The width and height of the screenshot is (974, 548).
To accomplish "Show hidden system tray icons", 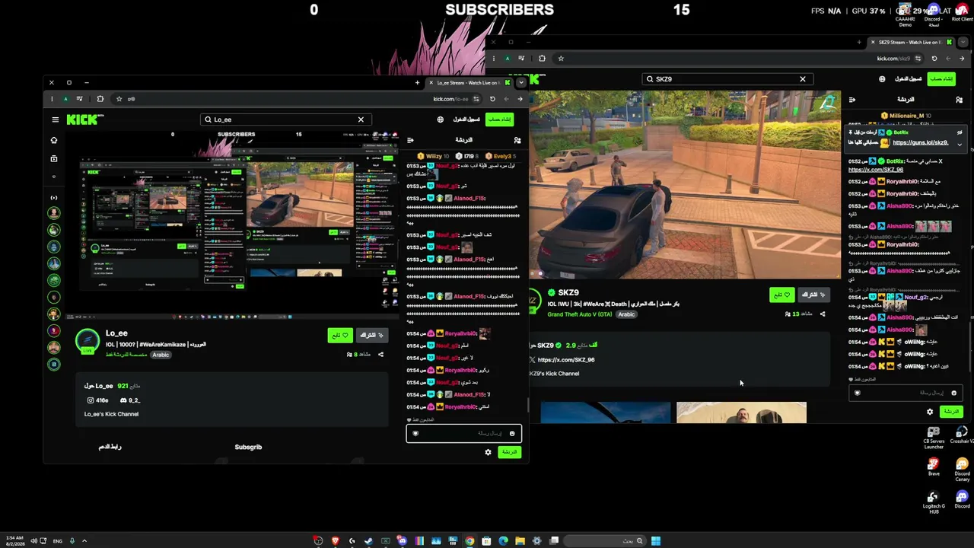I will click(x=84, y=541).
